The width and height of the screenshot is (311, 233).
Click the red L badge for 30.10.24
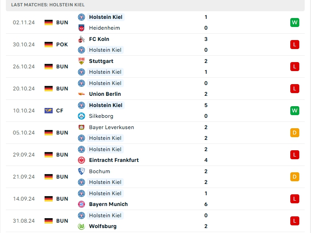(x=295, y=45)
